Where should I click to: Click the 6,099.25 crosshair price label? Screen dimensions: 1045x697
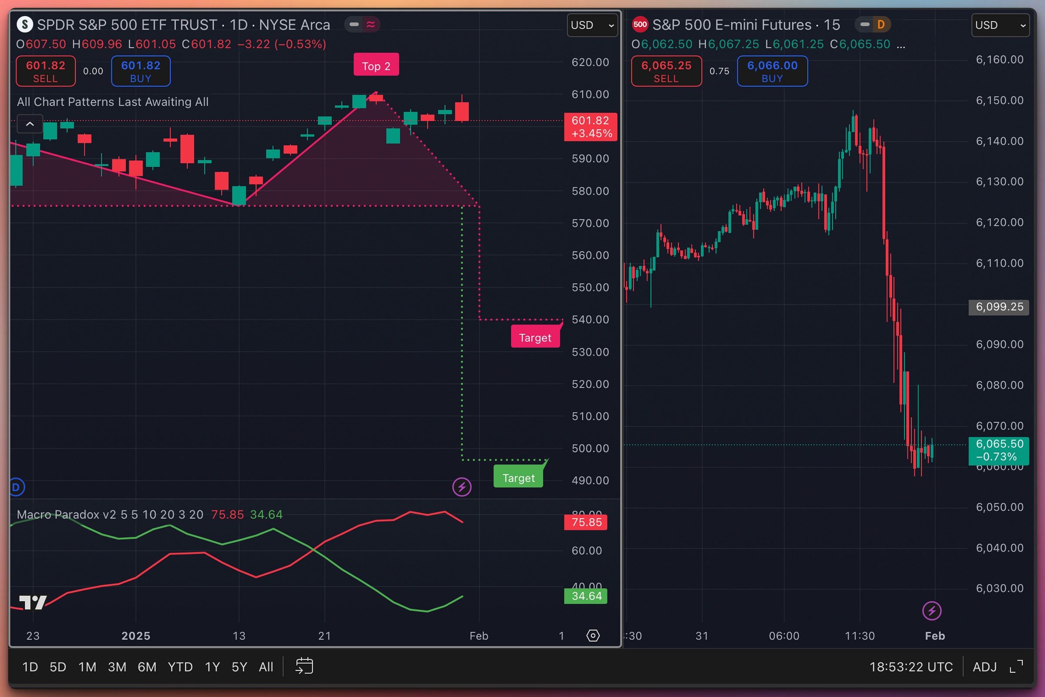(999, 307)
